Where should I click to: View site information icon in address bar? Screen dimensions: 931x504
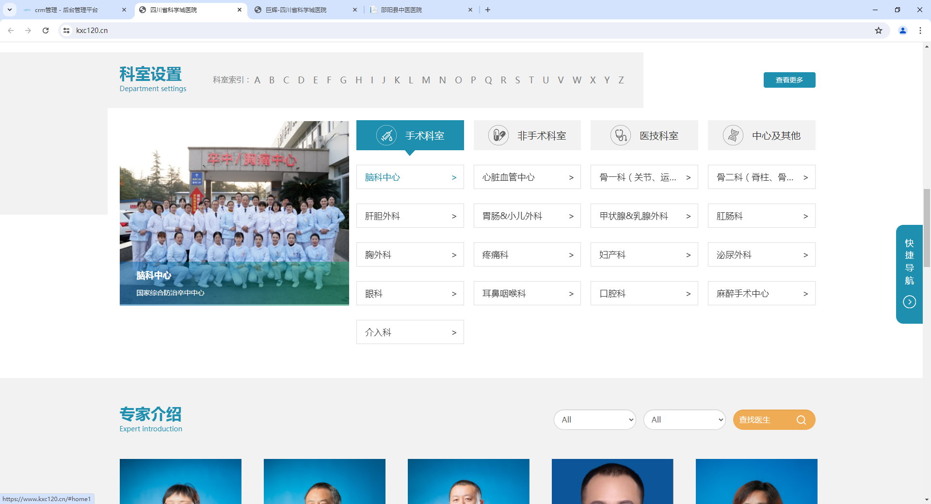(66, 31)
